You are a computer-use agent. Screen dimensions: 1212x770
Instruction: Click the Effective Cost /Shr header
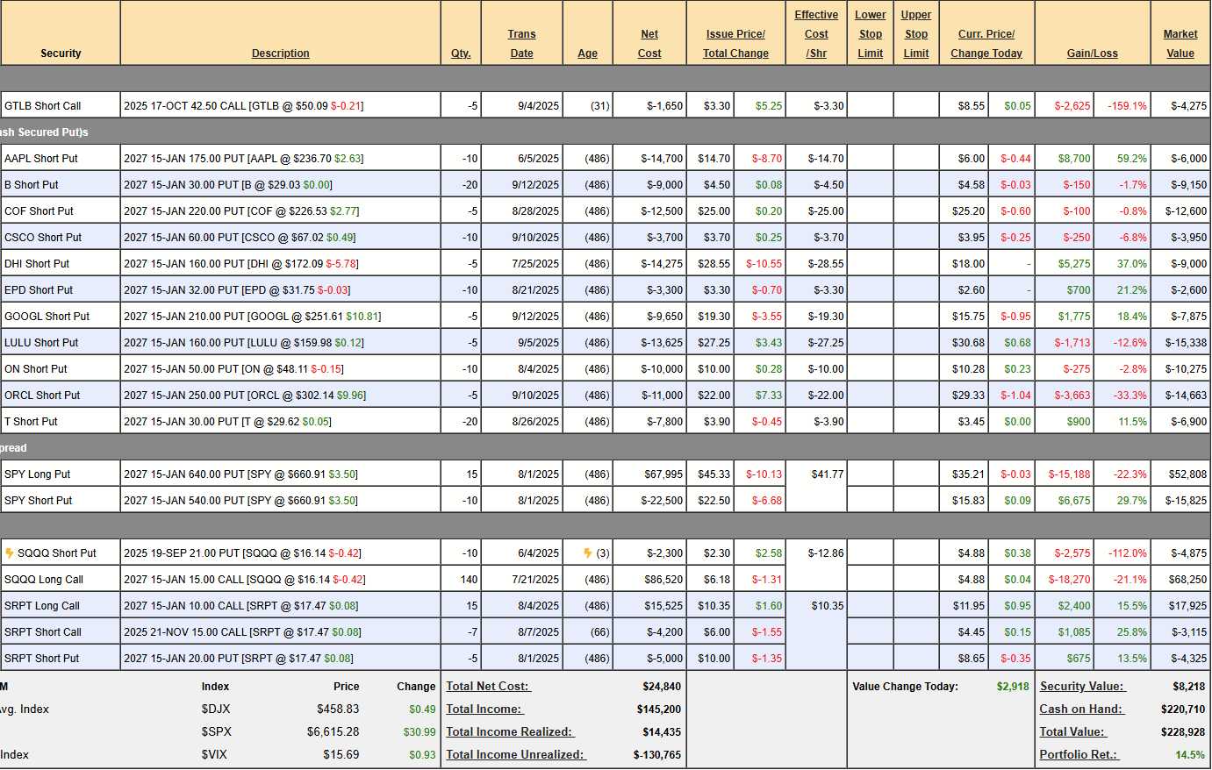[815, 34]
